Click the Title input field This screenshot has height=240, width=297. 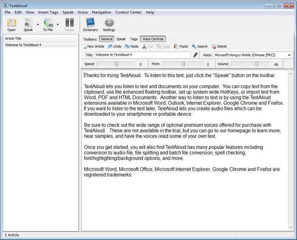(x=143, y=55)
